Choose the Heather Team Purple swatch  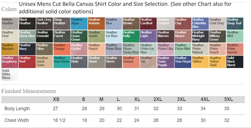click(x=166, y=62)
